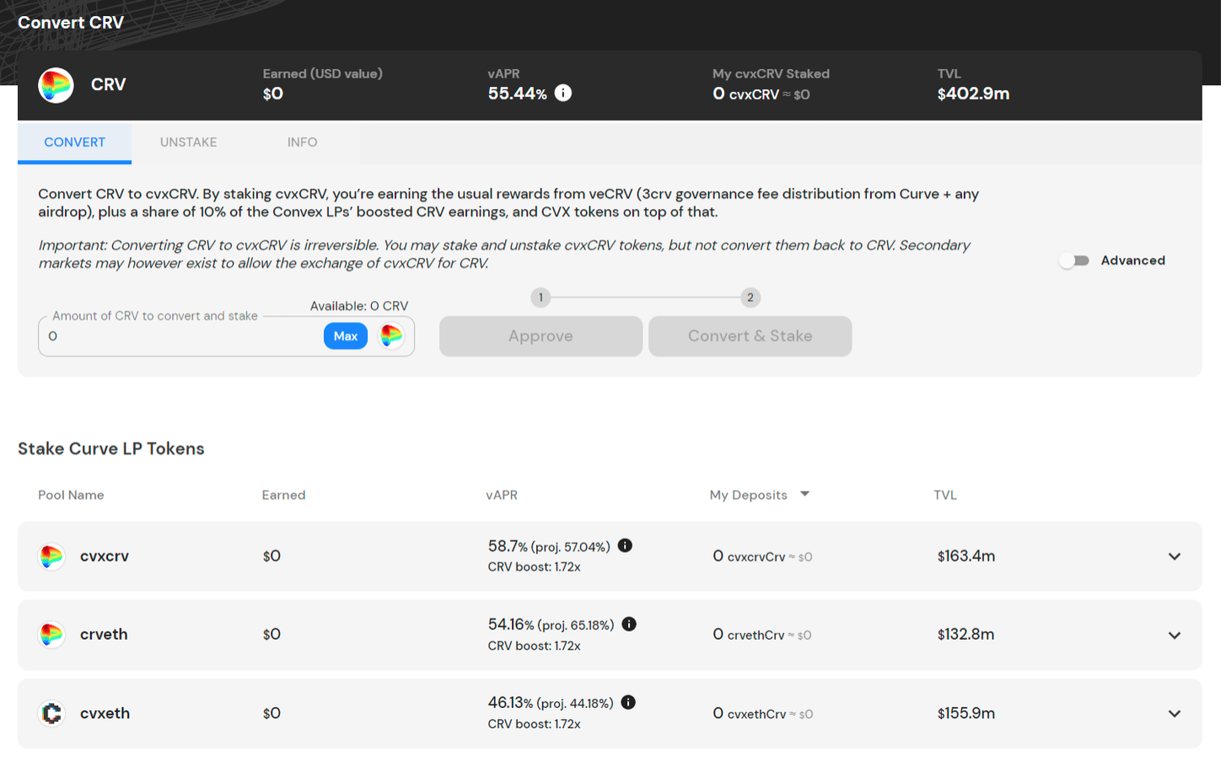Show vAPR info for crveth pool
Image resolution: width=1226 pixels, height=762 pixels.
pos(631,625)
